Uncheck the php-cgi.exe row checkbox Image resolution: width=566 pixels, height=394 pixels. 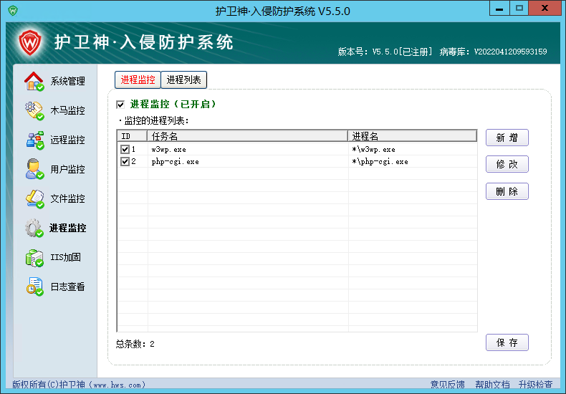[125, 161]
